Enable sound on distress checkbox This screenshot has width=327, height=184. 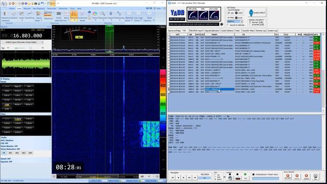228,25
